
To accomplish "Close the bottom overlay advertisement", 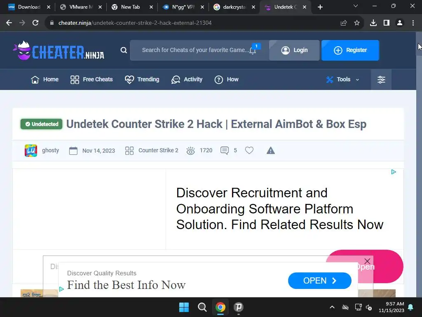I will point(367,261).
